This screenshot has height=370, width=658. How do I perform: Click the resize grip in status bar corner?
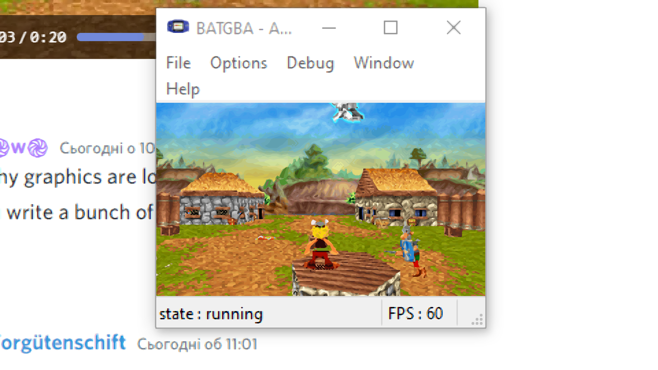pyautogui.click(x=478, y=321)
